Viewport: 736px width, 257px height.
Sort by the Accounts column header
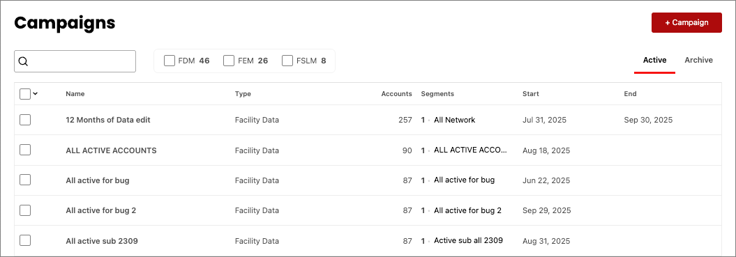396,94
